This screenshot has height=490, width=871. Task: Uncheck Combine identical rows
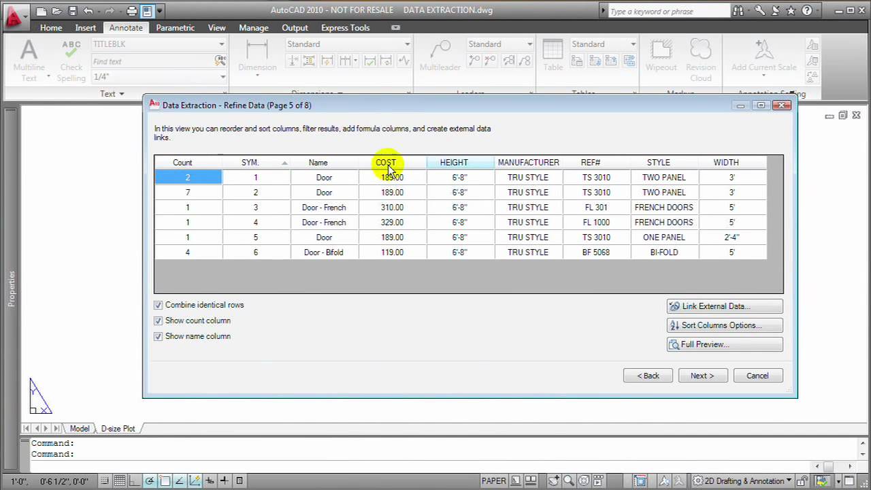click(158, 306)
